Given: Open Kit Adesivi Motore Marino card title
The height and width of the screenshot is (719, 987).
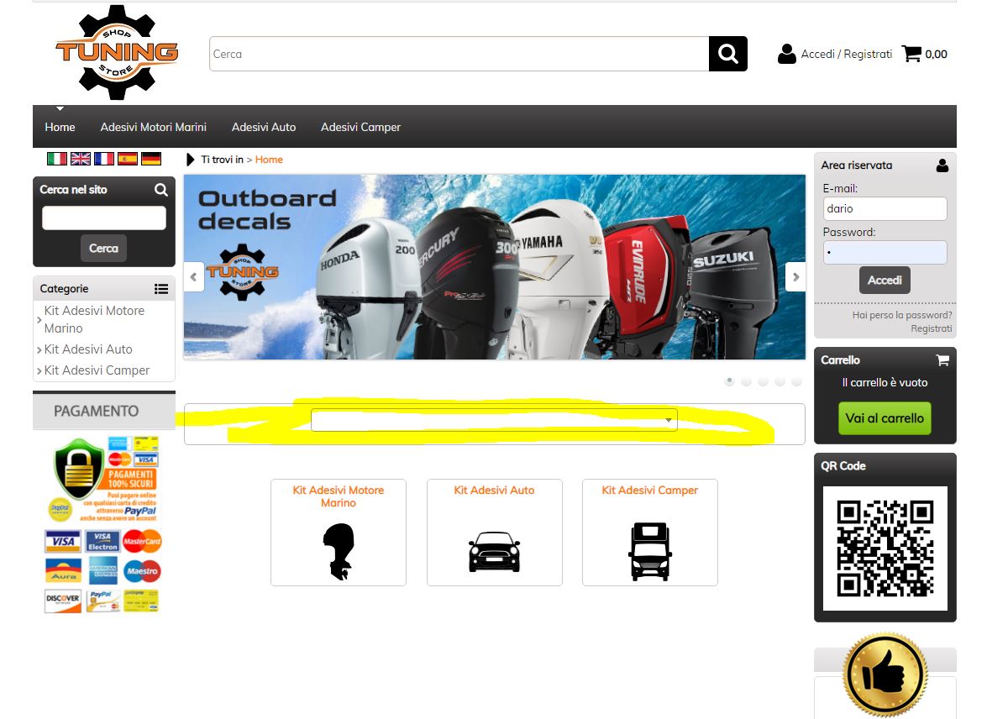Looking at the screenshot, I should pyautogui.click(x=339, y=496).
